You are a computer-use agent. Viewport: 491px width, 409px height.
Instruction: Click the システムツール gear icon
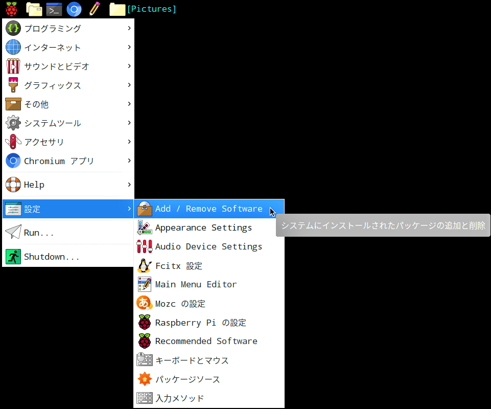point(13,123)
